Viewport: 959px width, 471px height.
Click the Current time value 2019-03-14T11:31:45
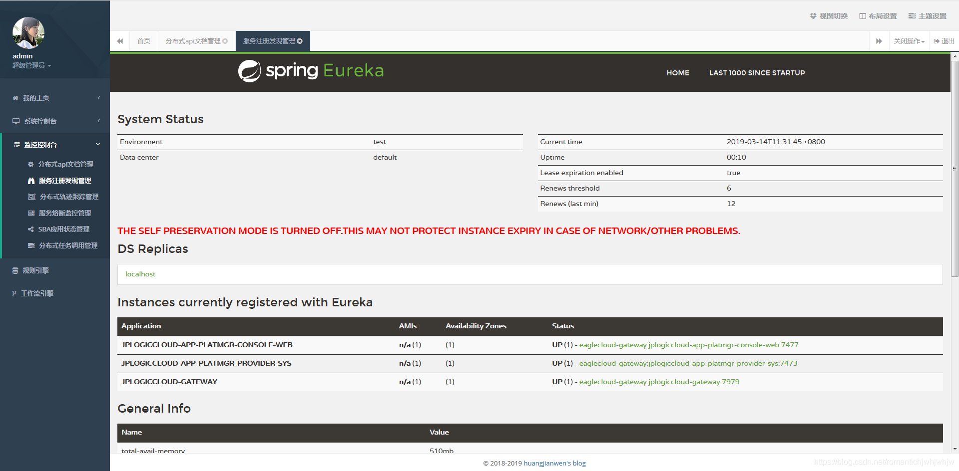click(776, 142)
